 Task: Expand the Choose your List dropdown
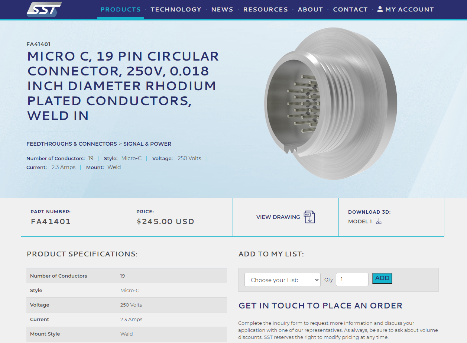(x=282, y=280)
